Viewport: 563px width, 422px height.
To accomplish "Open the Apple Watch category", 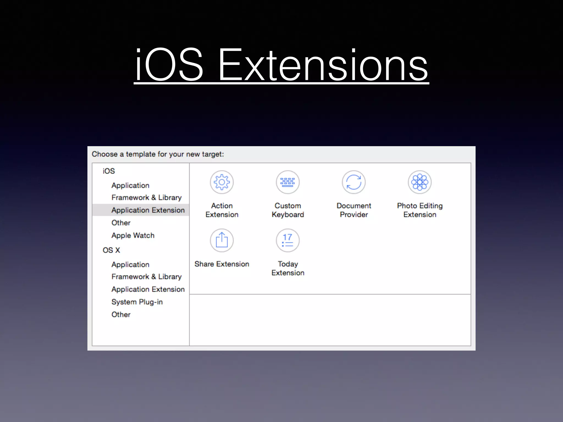I will click(133, 235).
